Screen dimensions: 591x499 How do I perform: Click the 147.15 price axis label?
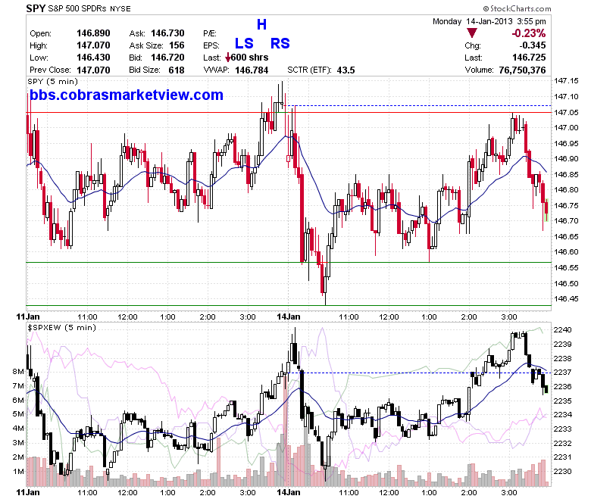point(566,80)
